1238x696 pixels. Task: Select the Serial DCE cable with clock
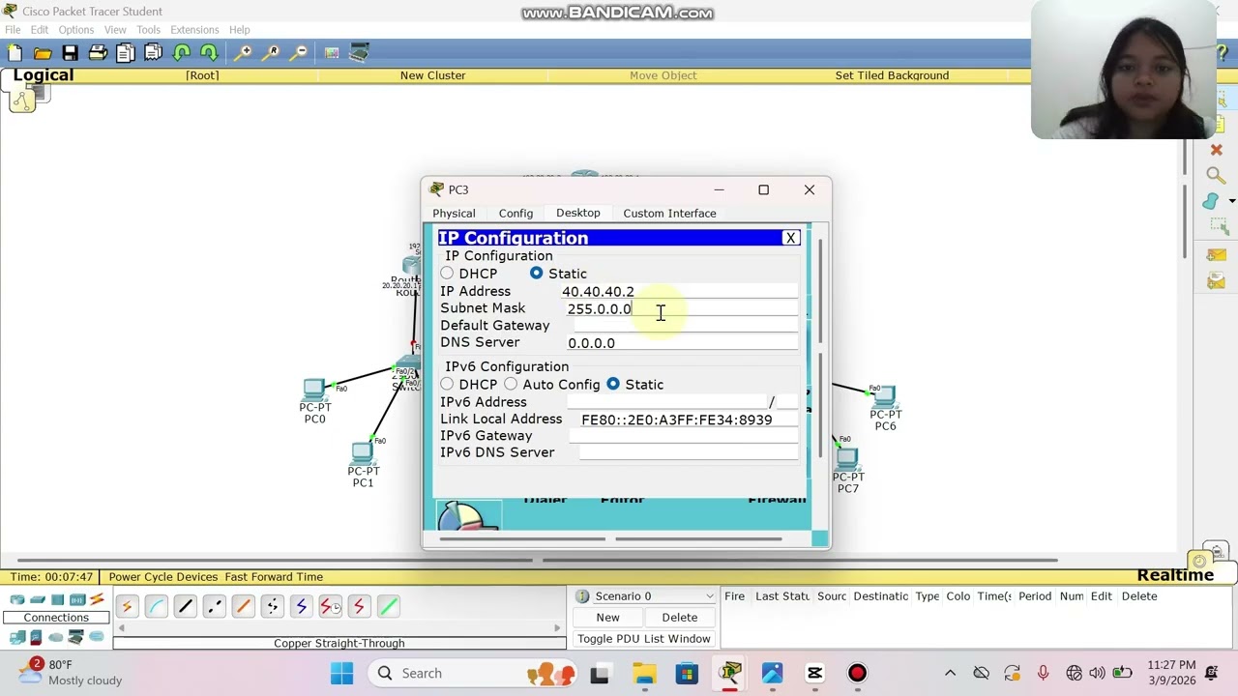[x=330, y=606]
